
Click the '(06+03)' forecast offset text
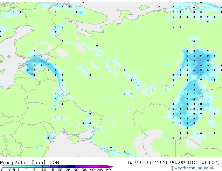(209, 163)
